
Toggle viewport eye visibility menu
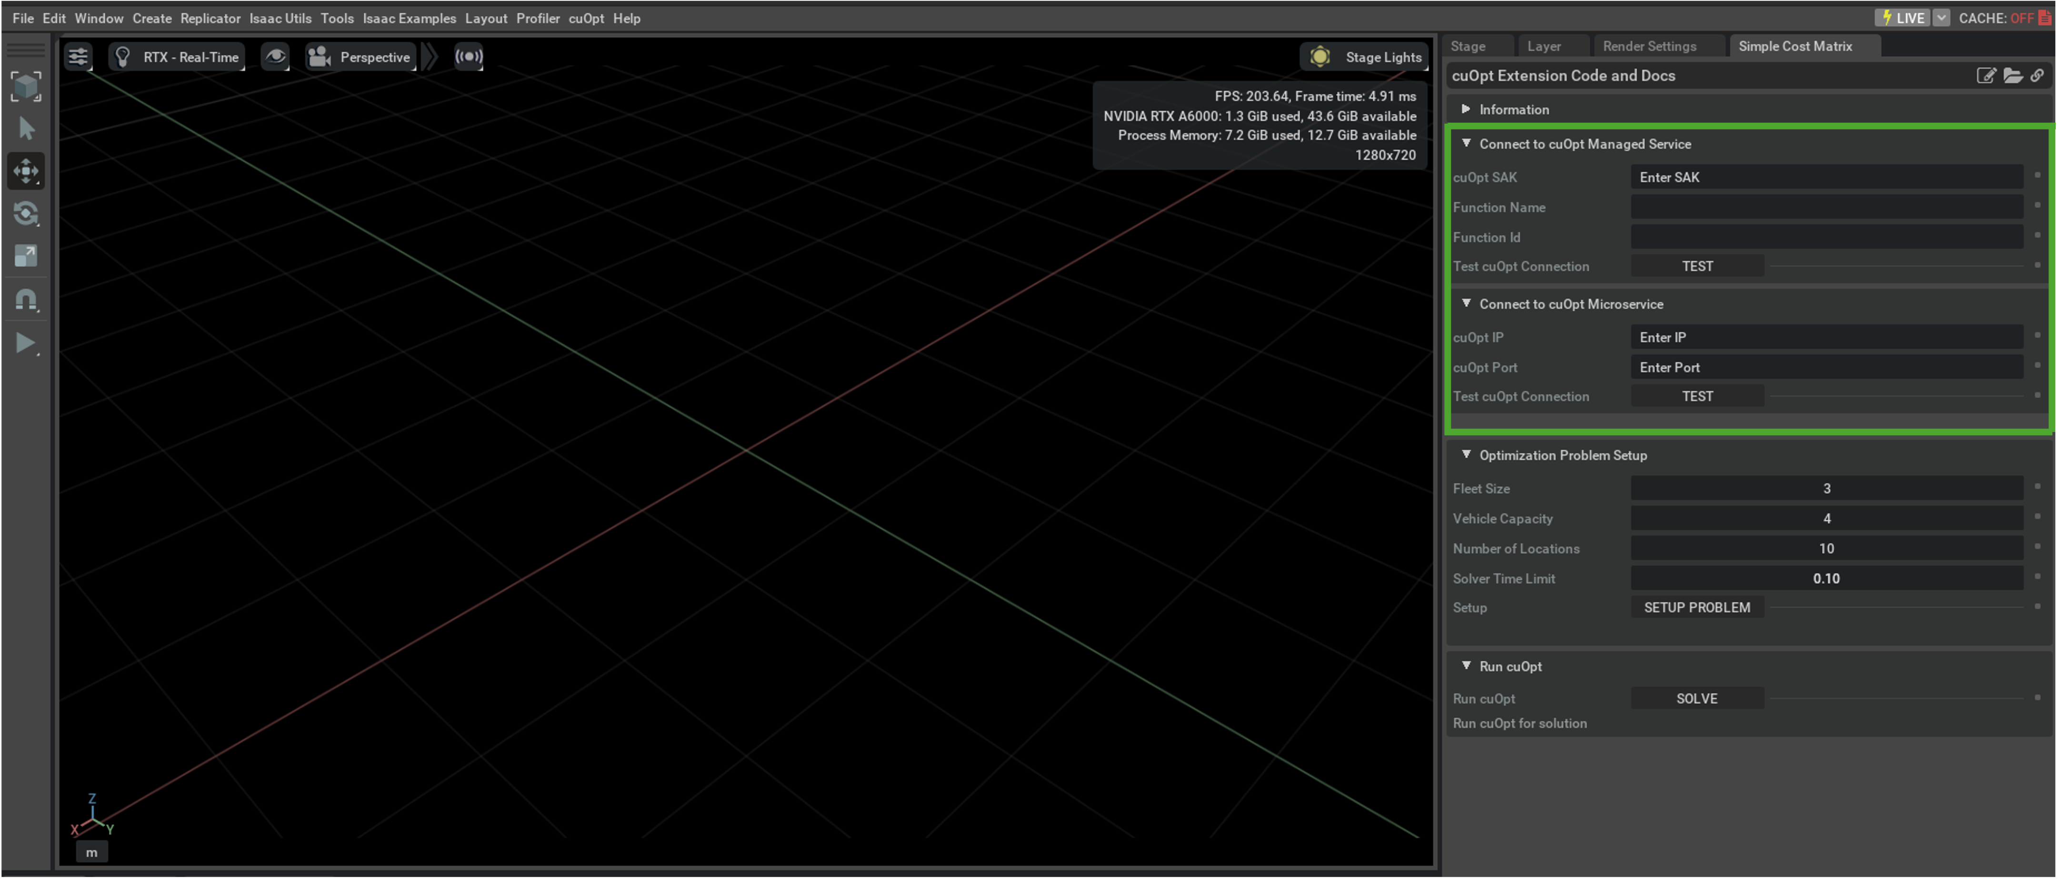point(275,57)
